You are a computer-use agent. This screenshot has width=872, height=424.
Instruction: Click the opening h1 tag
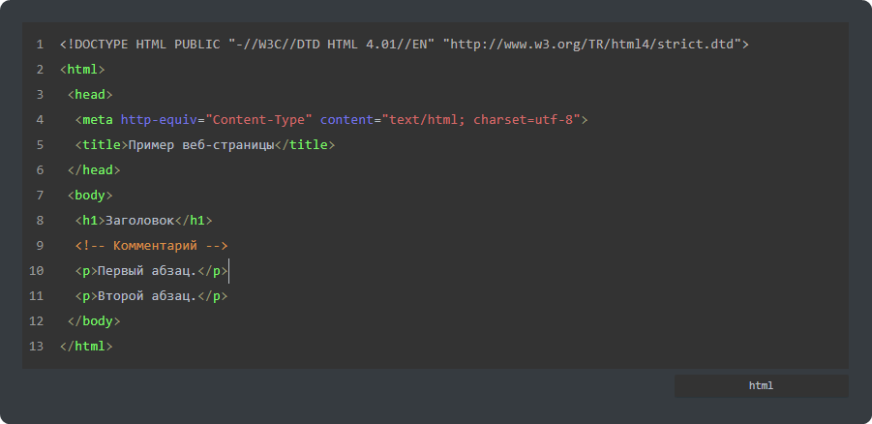[90, 221]
